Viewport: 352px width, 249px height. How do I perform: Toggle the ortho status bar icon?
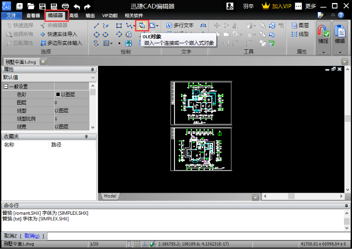click(145, 244)
